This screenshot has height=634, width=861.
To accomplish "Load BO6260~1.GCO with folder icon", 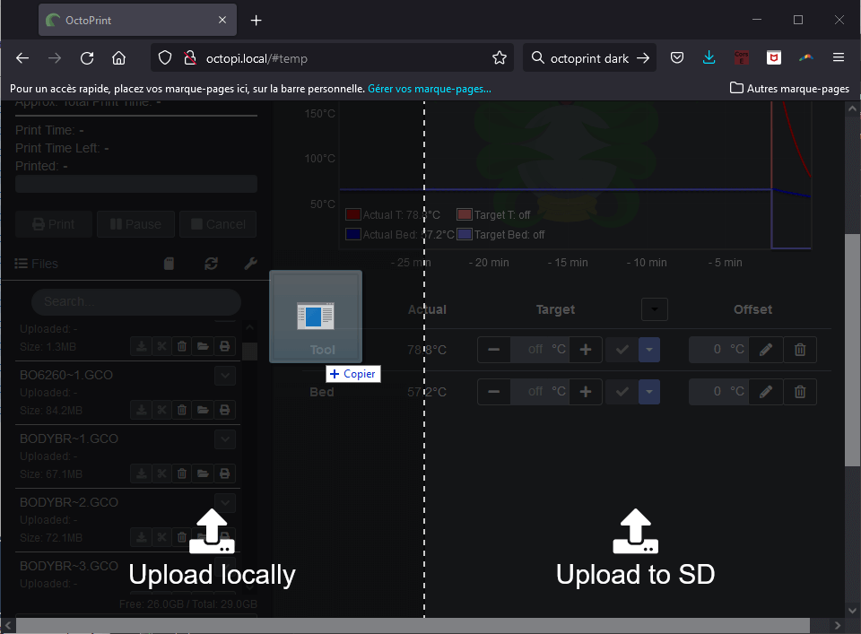I will point(203,410).
